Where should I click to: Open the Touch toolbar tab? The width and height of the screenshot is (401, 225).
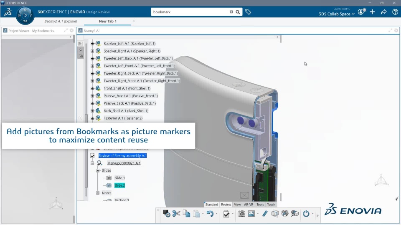271,204
